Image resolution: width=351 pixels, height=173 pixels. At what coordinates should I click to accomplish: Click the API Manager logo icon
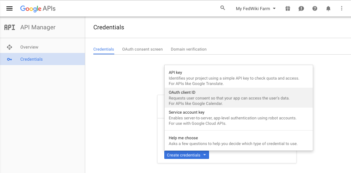coord(10,27)
